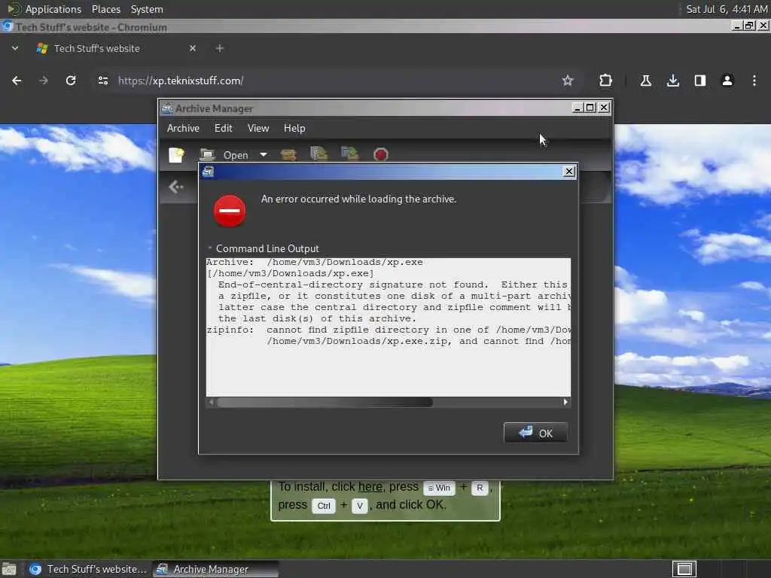Screen dimensions: 771x578
Task: Open the System menu in top panel
Action: pyautogui.click(x=147, y=9)
